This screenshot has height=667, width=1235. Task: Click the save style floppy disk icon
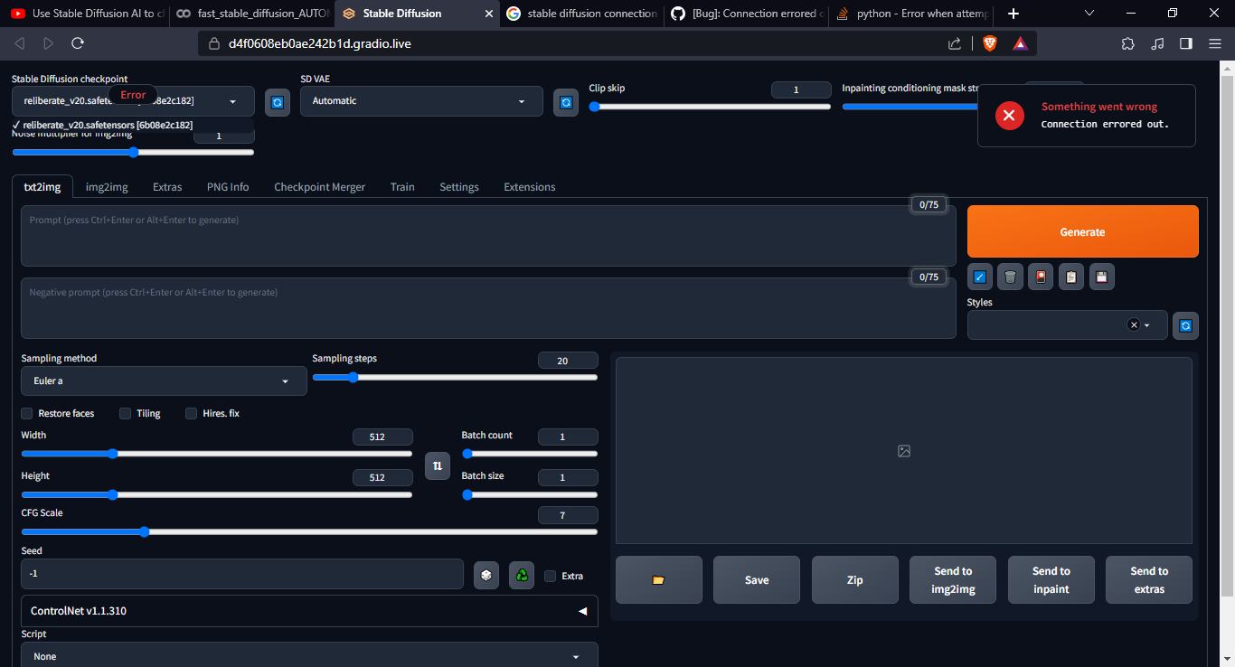(x=1101, y=277)
